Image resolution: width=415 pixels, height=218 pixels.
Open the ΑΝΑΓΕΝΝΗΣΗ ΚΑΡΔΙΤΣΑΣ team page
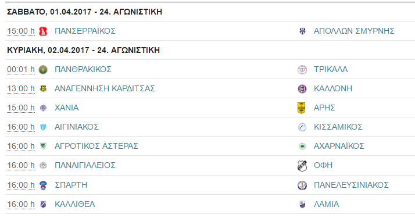click(105, 88)
